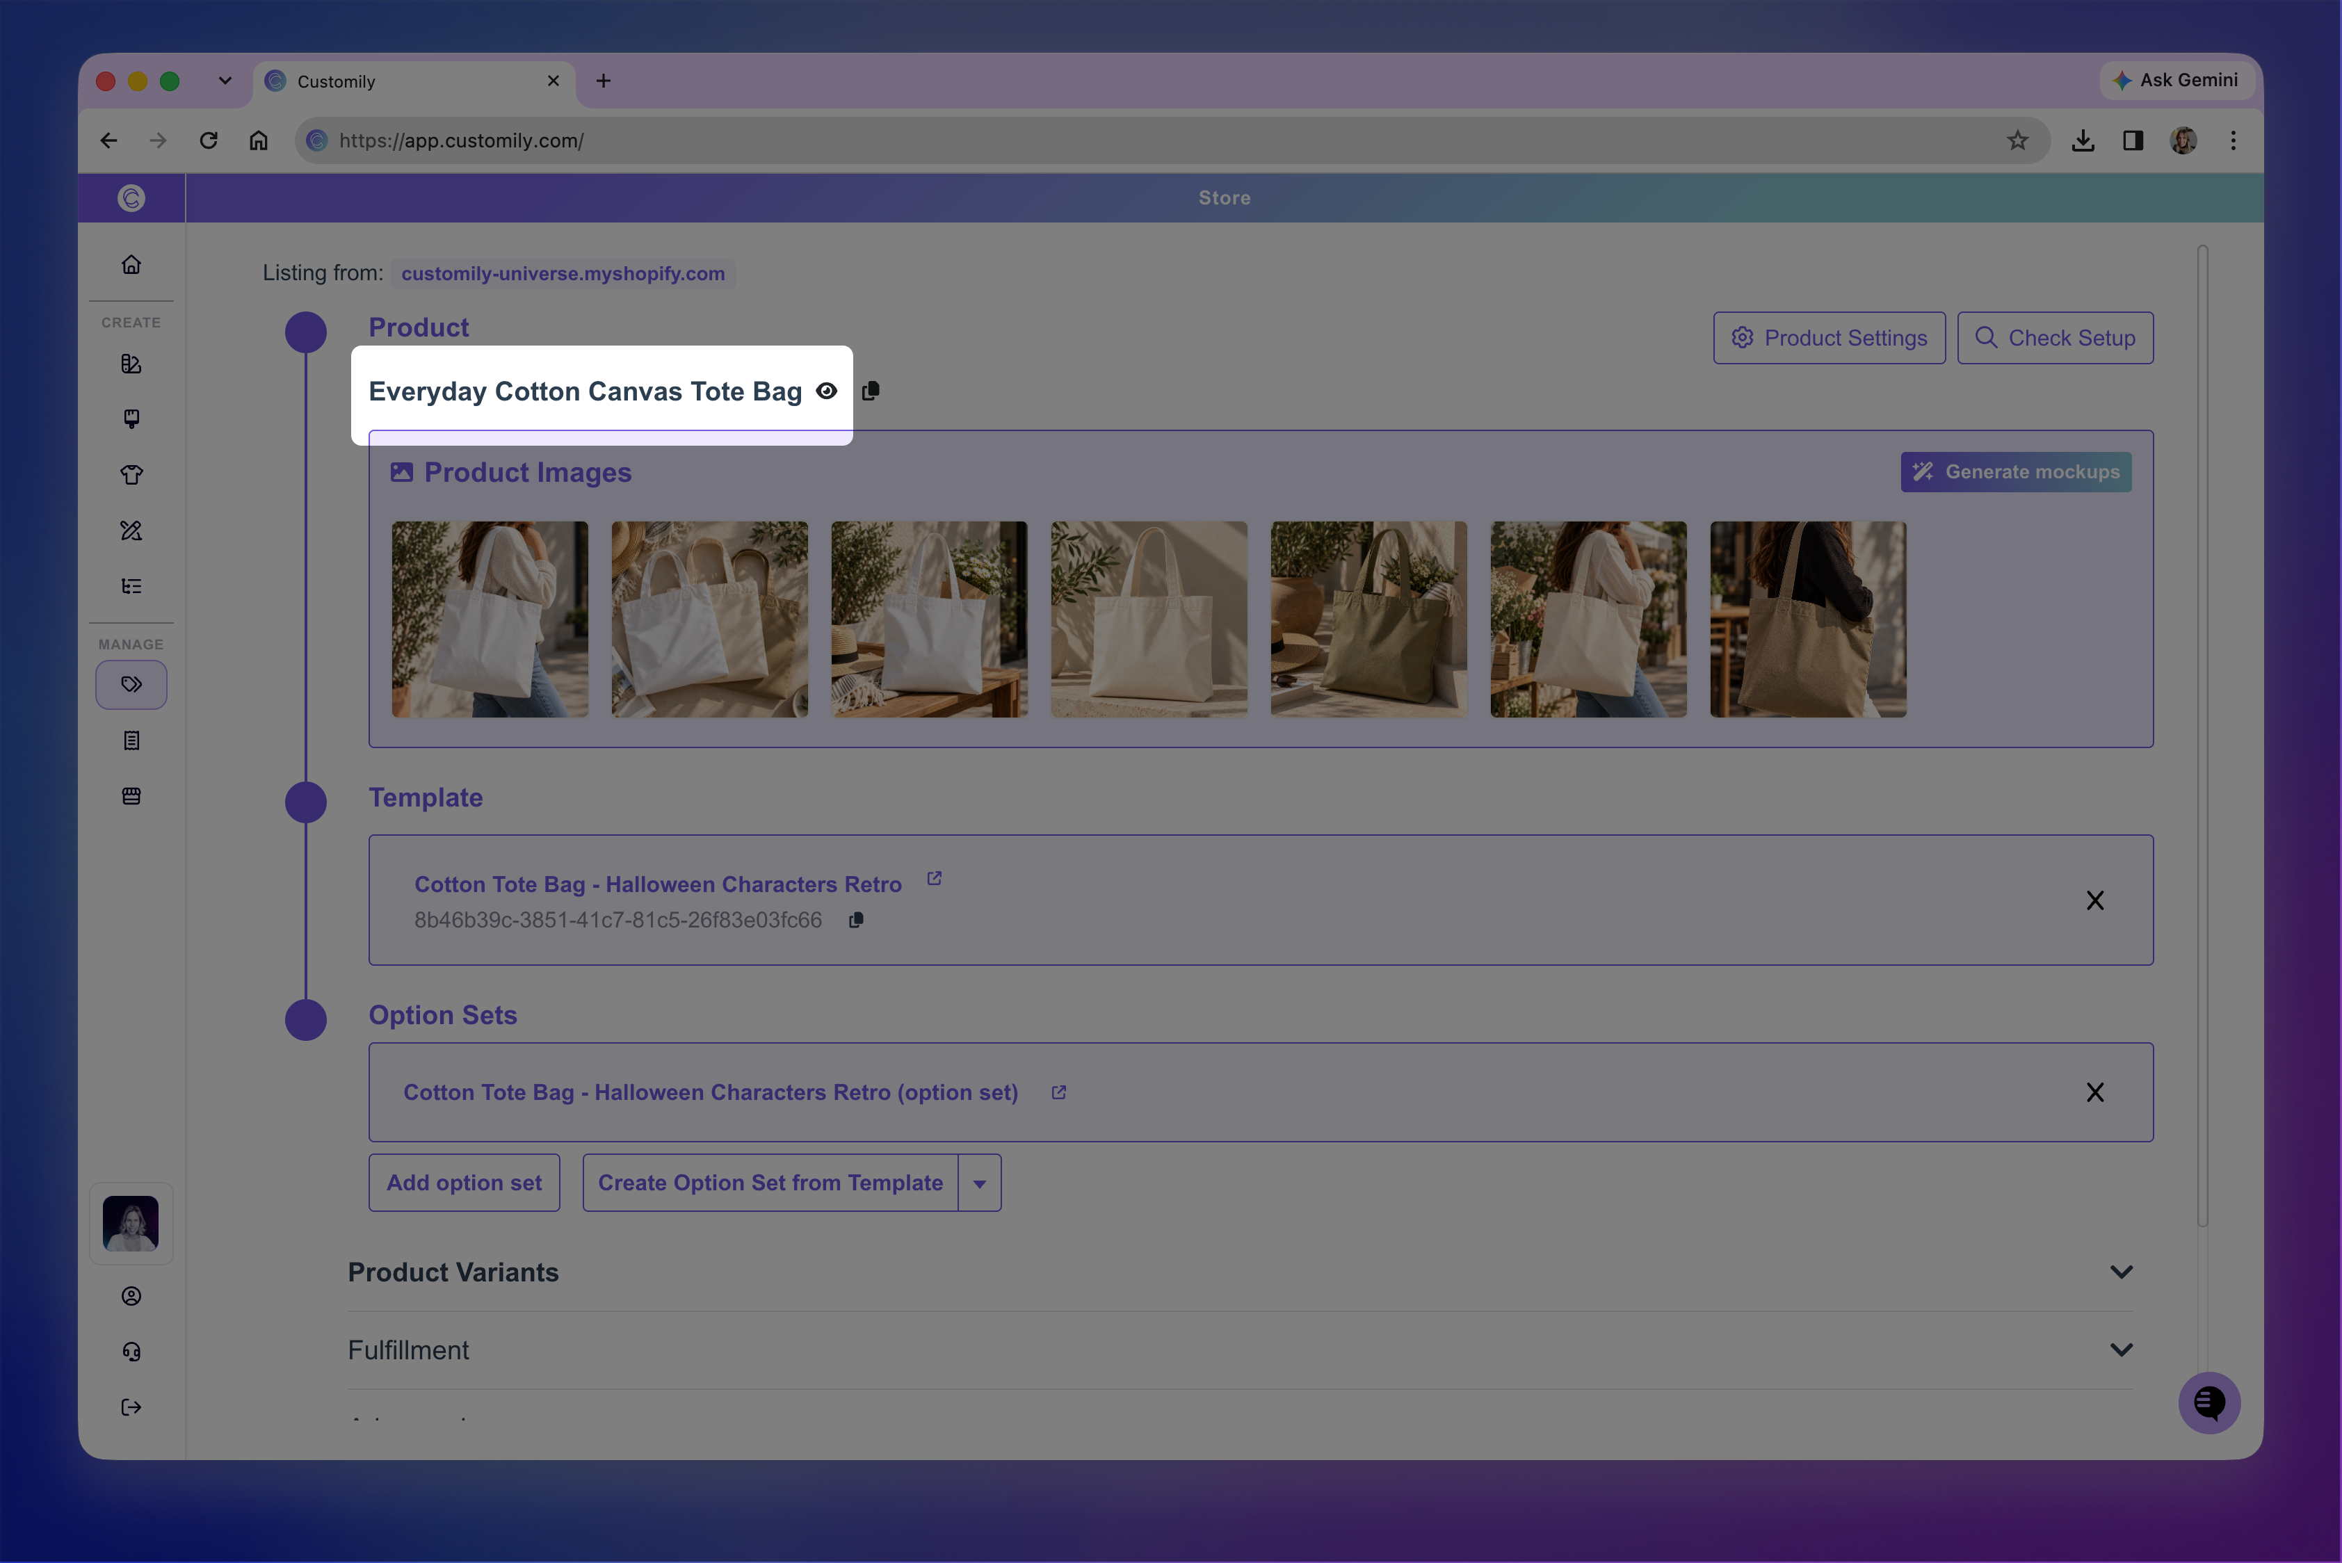Remove the Halloween Characters Retro template
Screen dimensions: 2342x1563
(x=2094, y=900)
